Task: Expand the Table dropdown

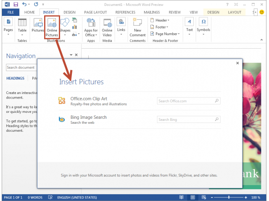Action: (22, 35)
